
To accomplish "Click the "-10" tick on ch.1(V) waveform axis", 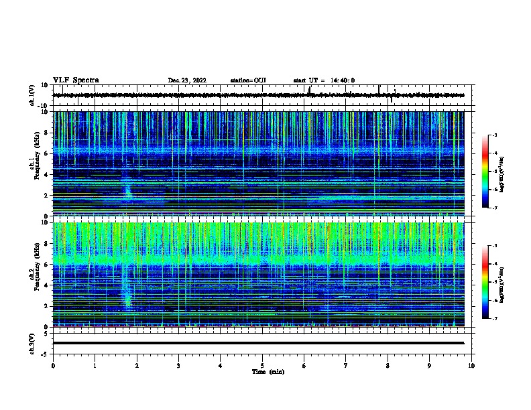I will point(44,106).
